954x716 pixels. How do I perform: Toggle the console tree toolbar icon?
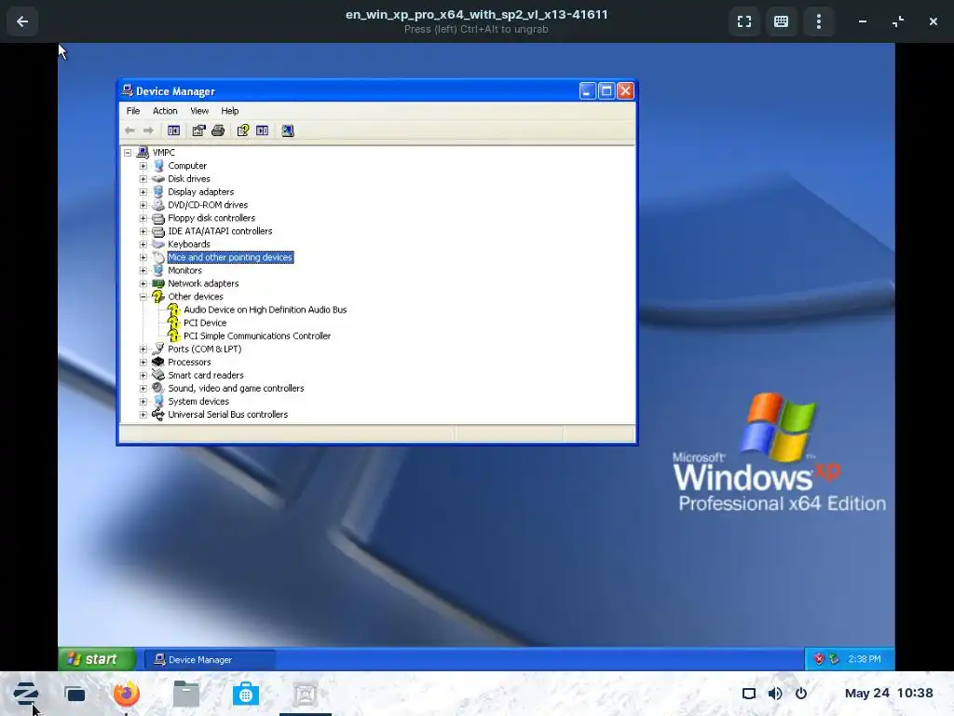pos(173,131)
